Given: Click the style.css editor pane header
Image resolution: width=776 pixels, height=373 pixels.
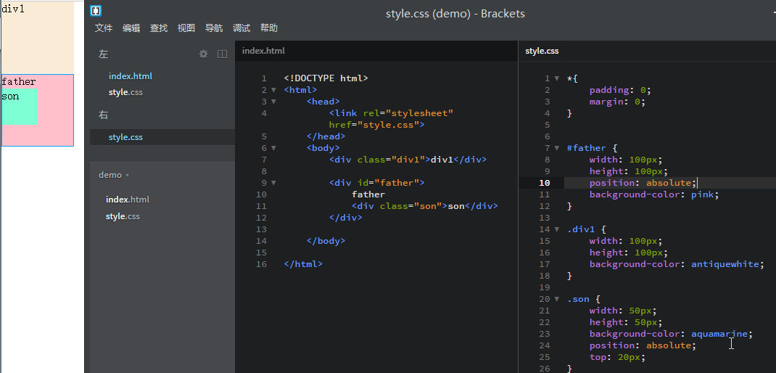Looking at the screenshot, I should coord(542,51).
